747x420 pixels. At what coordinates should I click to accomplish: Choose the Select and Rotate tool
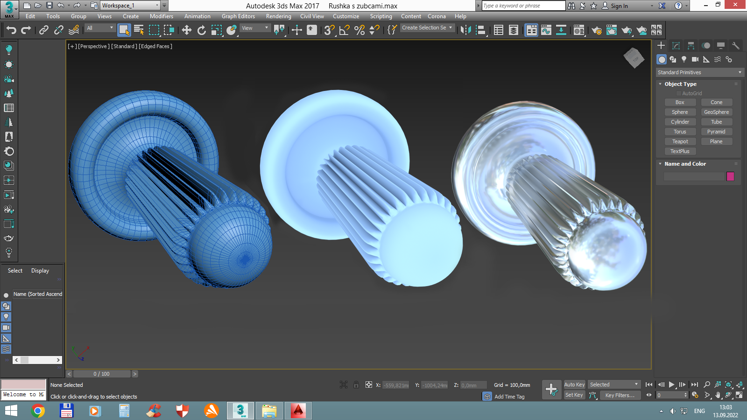pos(202,30)
